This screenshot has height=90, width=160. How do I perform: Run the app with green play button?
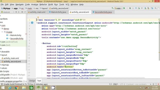tap(124, 8)
